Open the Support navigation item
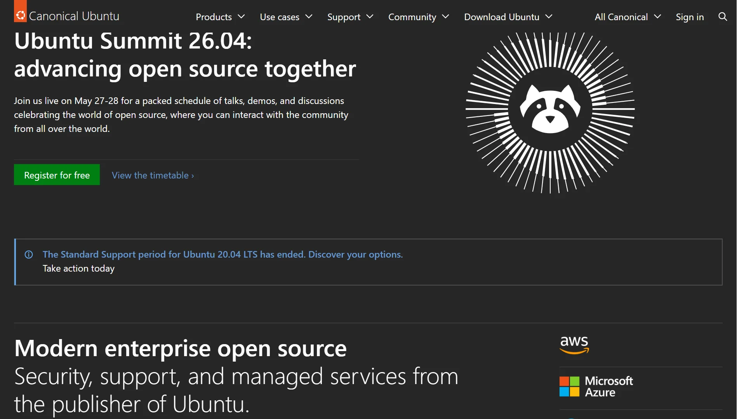The width and height of the screenshot is (737, 419). point(350,17)
